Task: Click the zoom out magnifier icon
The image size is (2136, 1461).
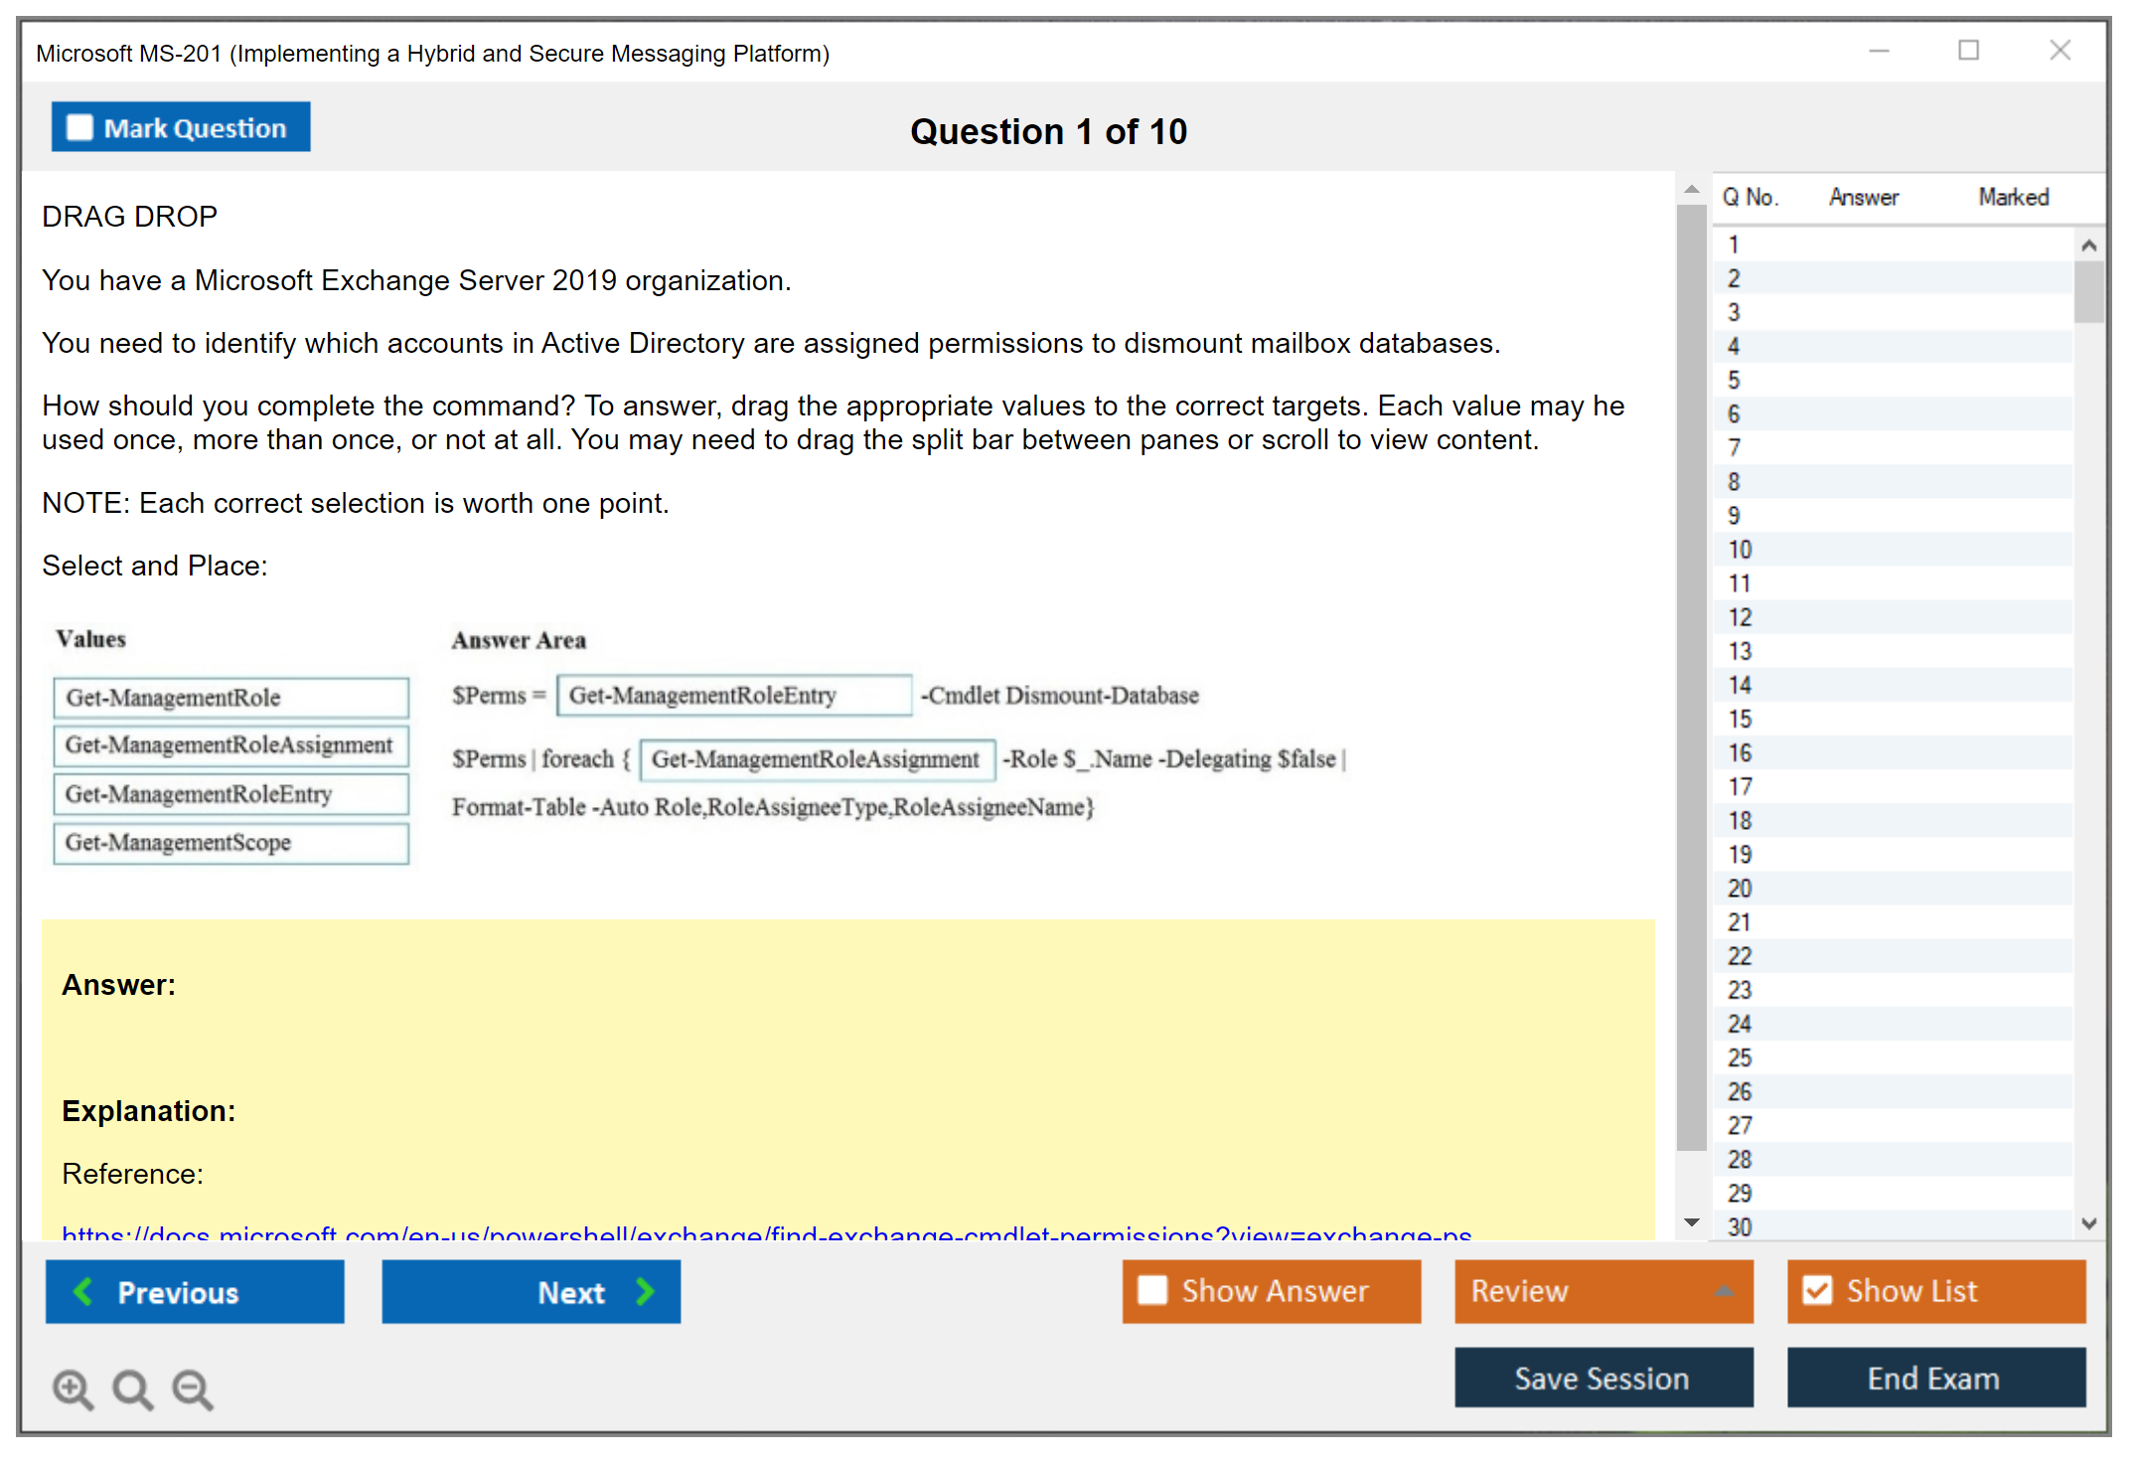Action: tap(192, 1388)
